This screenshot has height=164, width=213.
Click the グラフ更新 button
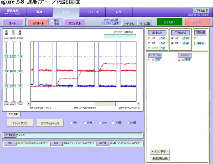[13, 114]
